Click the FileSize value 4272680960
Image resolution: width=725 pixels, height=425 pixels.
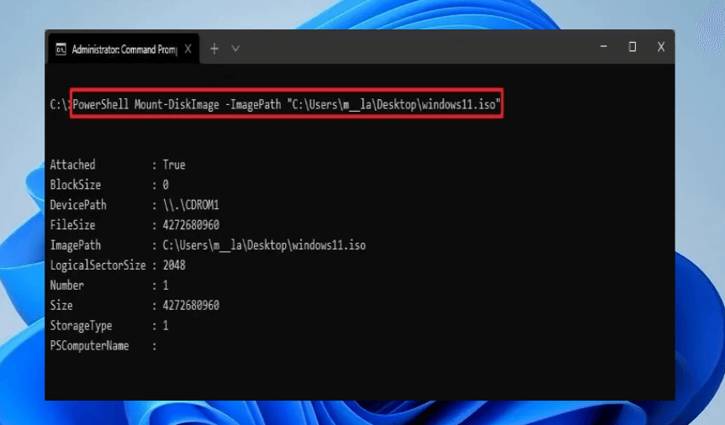point(191,225)
